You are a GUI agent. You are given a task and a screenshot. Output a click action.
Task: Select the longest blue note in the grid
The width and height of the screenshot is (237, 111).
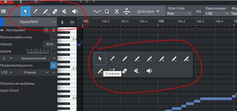[x=216, y=99]
